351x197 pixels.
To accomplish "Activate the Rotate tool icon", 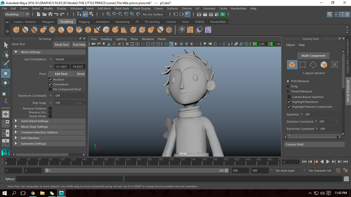I will tap(6, 83).
